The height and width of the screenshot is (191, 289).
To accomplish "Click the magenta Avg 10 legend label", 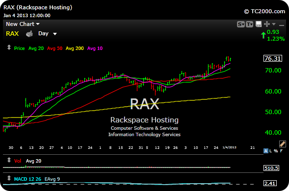I will [x=95, y=48].
